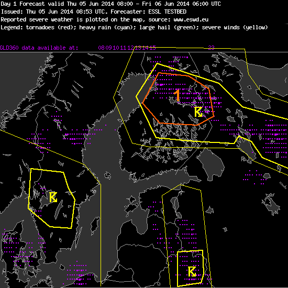Viewport: 288px width, 288px height.
Task: Click the 'Day 1 Forecast valid' header line
Action: [x=111, y=4]
